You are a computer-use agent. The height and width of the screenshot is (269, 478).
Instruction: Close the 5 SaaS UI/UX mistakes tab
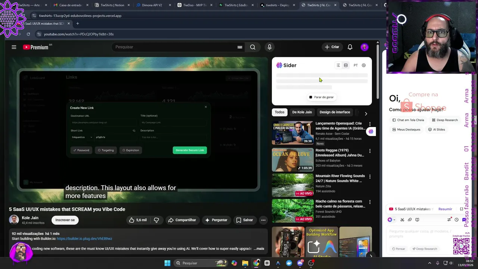pyautogui.click(x=69, y=24)
